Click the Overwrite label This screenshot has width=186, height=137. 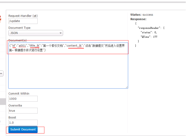click(x=15, y=106)
